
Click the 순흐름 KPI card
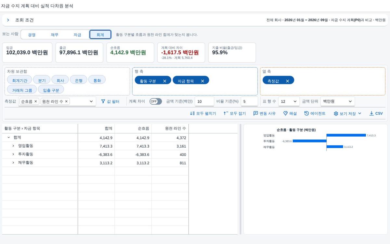(x=130, y=53)
